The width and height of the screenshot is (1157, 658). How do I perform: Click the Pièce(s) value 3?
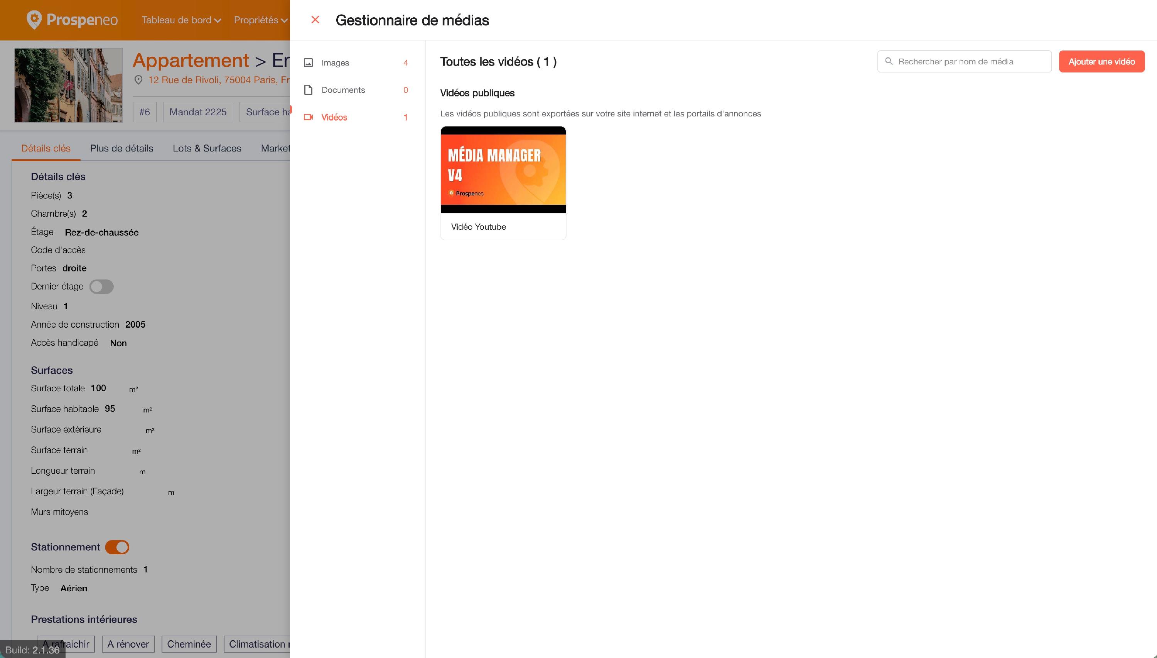click(70, 196)
